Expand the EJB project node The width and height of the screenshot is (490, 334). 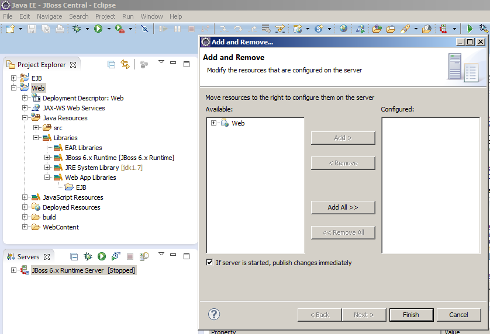click(14, 78)
